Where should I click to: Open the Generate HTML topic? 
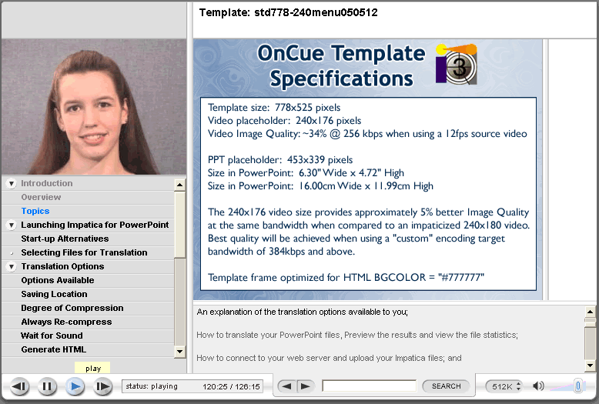[53, 349]
